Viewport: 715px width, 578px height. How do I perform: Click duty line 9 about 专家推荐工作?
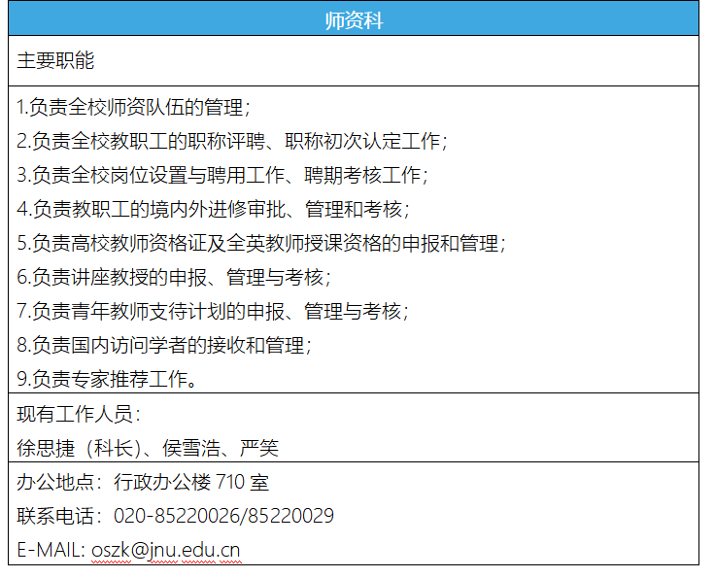coord(108,379)
